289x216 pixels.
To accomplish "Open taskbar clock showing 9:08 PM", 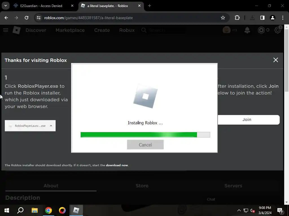I will (x=265, y=210).
